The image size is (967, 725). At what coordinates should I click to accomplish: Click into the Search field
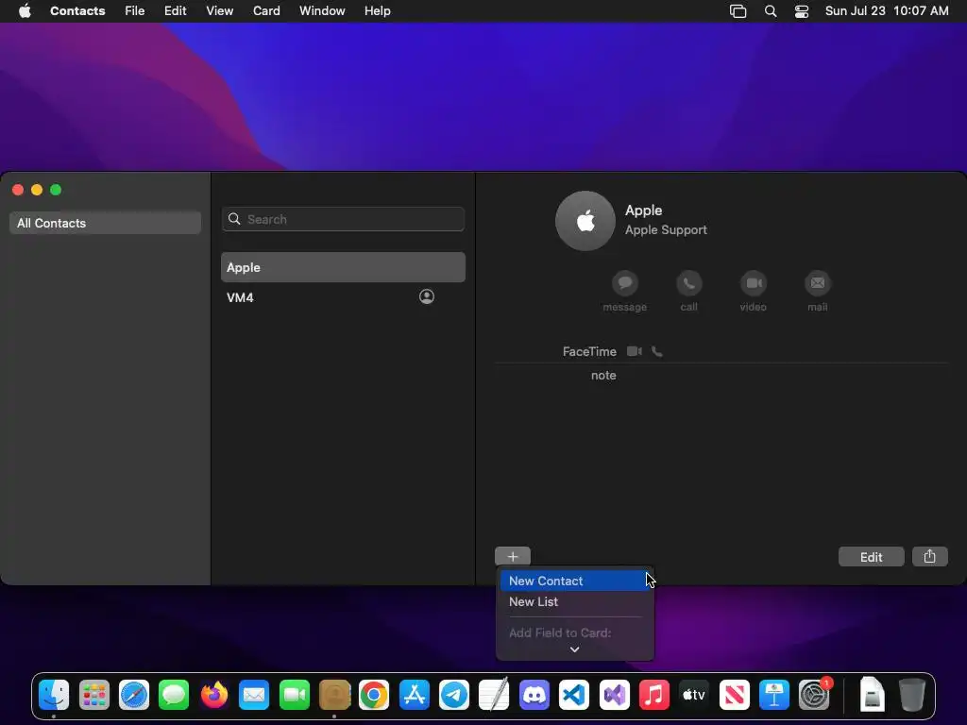point(343,219)
